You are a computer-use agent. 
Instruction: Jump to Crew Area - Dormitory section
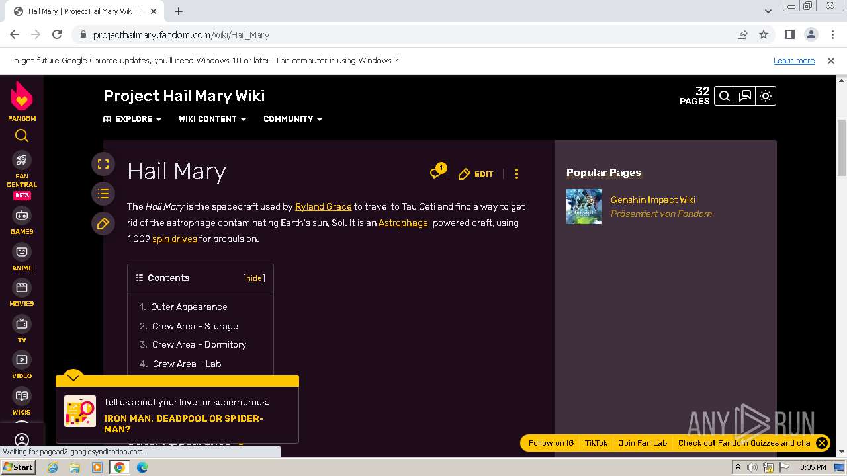[199, 344]
